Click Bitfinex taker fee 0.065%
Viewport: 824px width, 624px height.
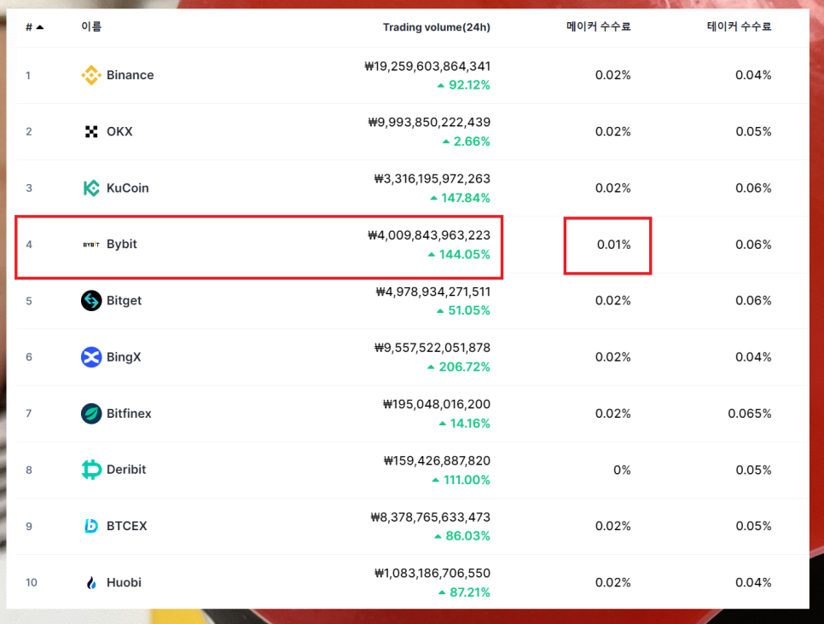coord(750,414)
